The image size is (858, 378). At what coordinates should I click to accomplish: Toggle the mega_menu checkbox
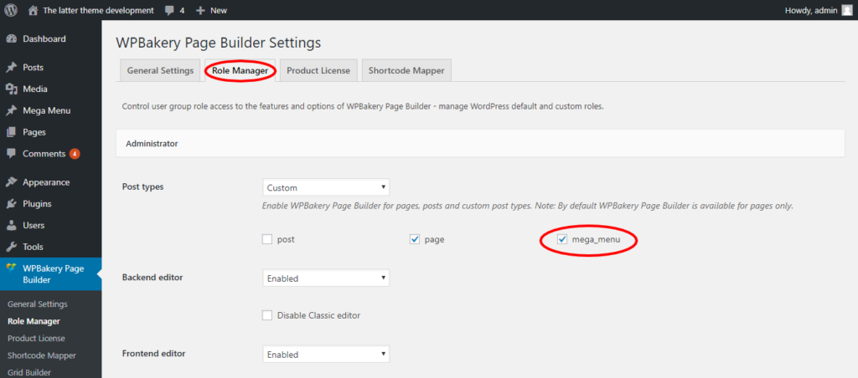click(562, 240)
